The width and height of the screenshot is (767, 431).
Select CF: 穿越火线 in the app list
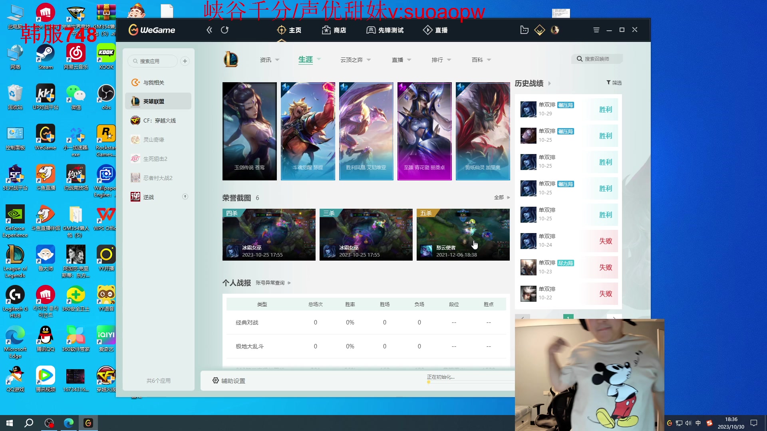(x=158, y=121)
